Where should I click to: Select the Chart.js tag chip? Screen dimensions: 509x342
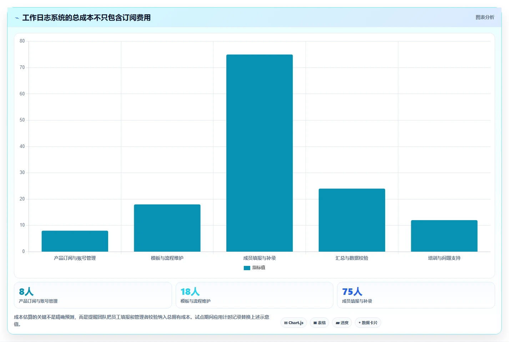point(294,323)
